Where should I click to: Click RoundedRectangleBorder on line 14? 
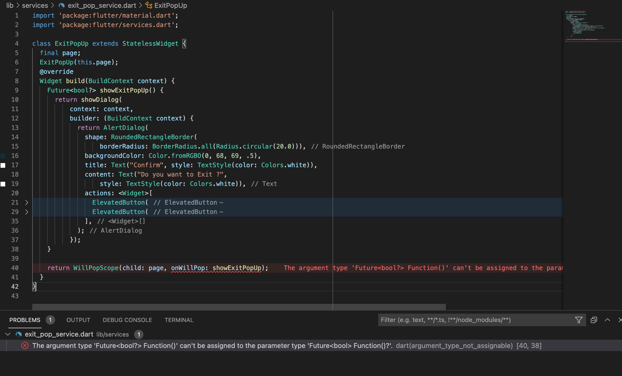153,137
